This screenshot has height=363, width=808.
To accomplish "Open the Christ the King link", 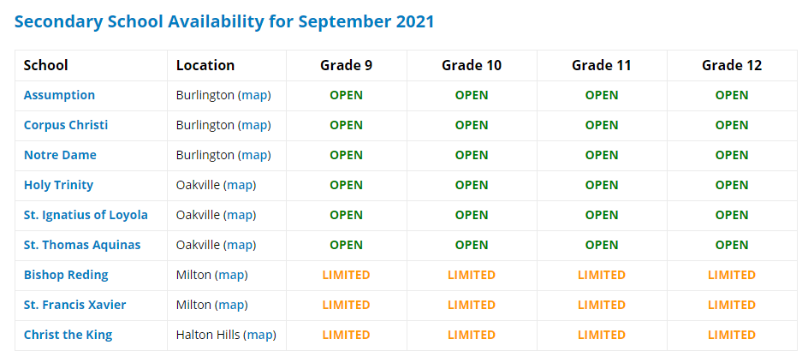I will (68, 335).
